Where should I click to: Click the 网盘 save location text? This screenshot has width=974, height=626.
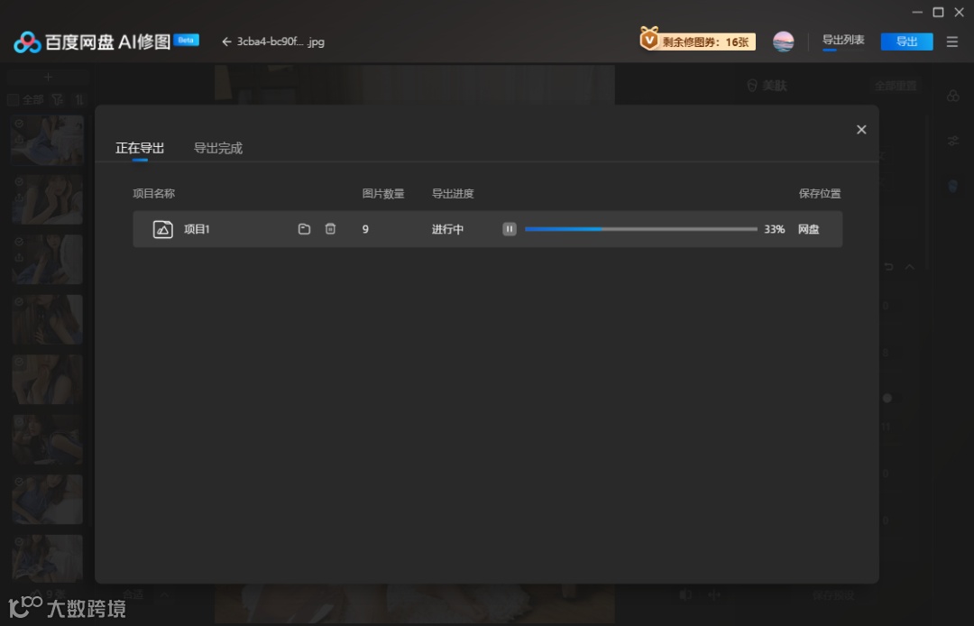pos(808,229)
